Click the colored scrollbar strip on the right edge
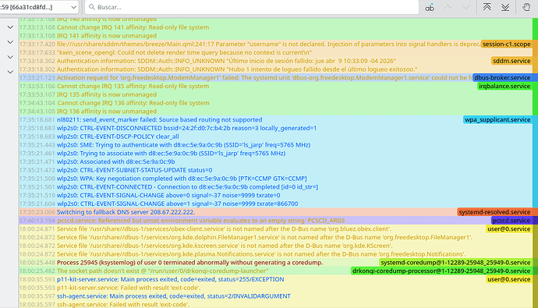 point(535,163)
